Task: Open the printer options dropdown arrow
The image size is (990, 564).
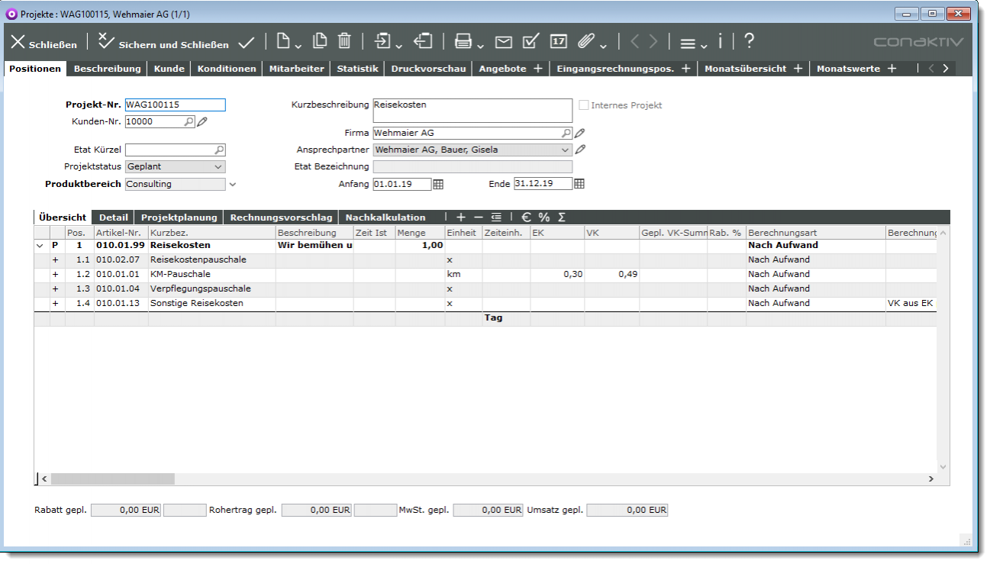Action: [479, 45]
